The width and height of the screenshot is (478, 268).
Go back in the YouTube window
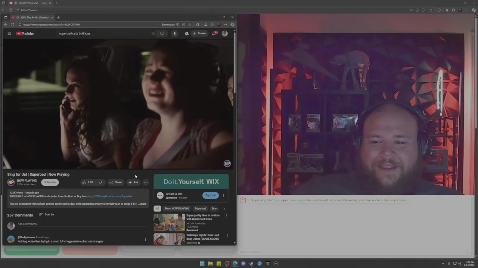(x=6, y=25)
